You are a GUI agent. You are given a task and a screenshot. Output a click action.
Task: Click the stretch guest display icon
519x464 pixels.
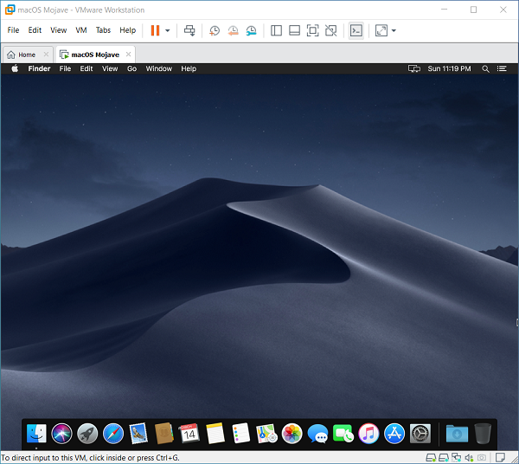coord(381,30)
